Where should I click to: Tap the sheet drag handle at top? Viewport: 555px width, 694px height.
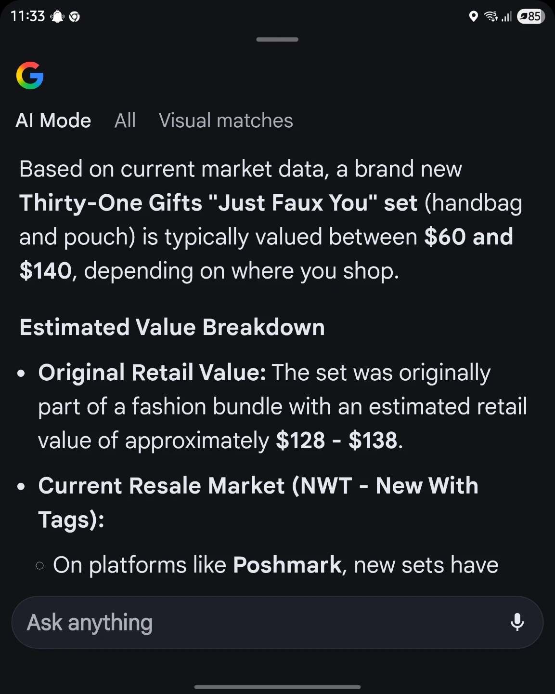coord(277,40)
